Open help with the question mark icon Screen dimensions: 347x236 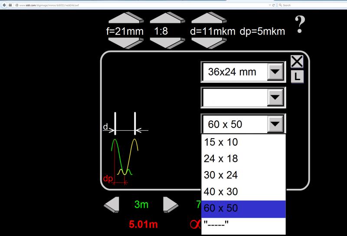[300, 25]
